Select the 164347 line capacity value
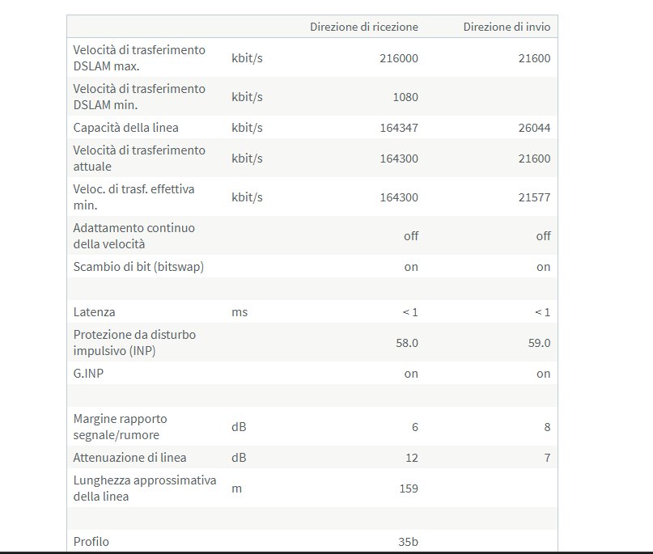Screen dimensions: 653x554 (x=399, y=128)
